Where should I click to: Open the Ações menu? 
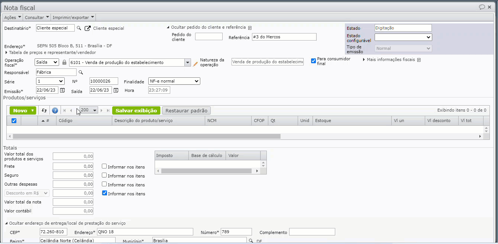click(13, 17)
